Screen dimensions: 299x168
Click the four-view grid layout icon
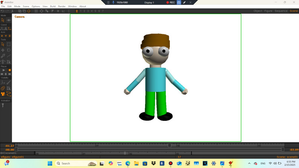click(36, 11)
